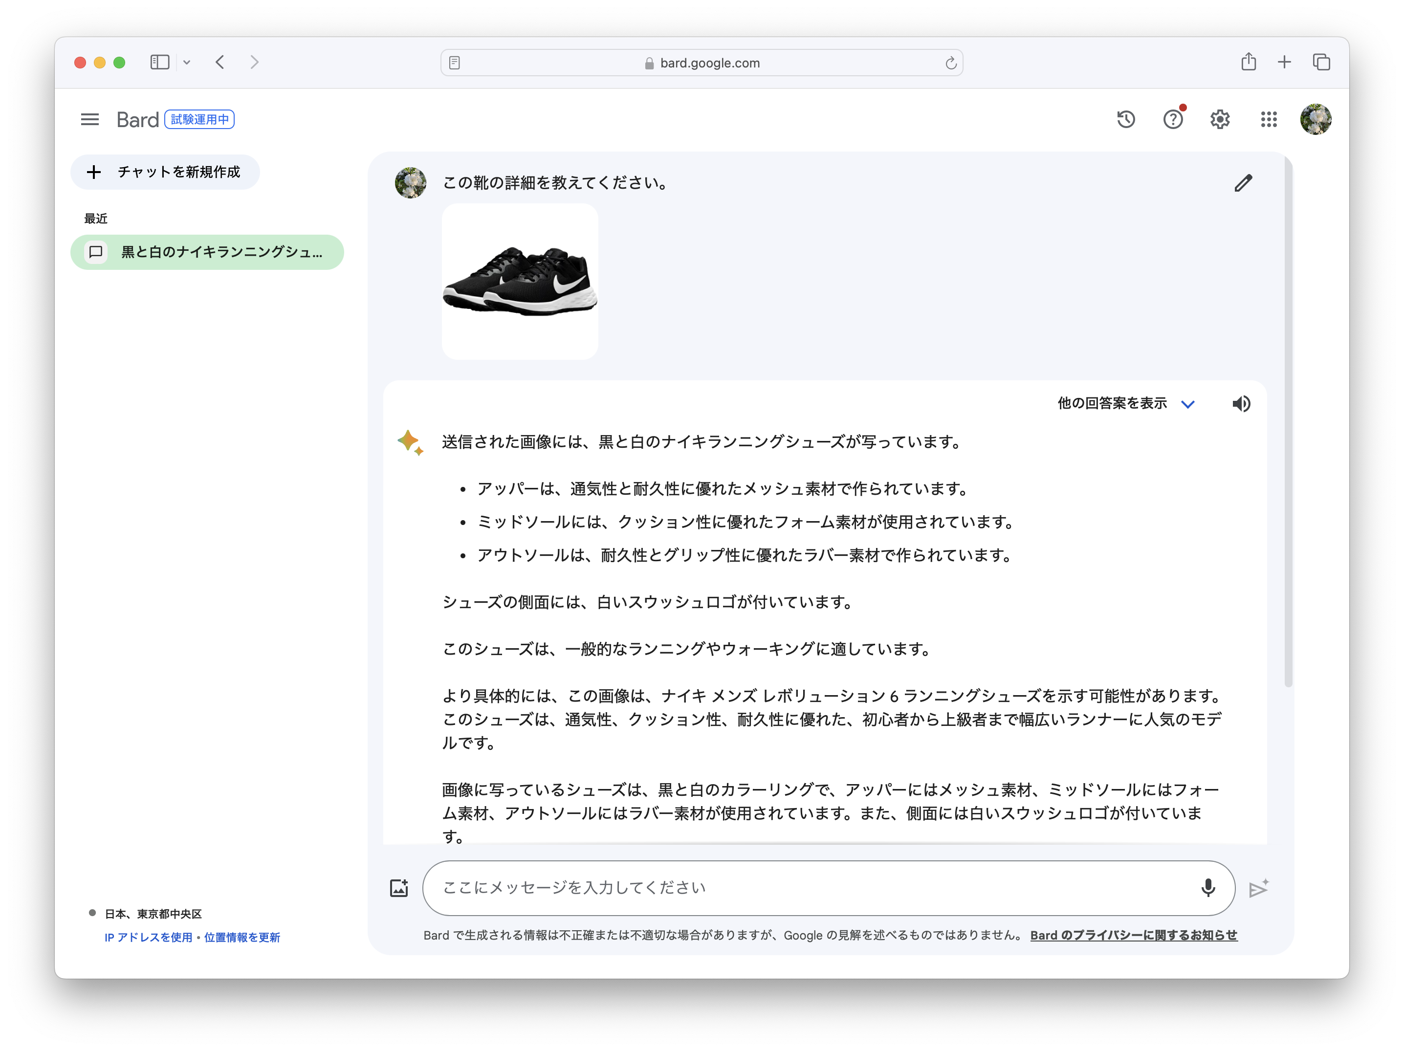Start voice input with the microphone icon
This screenshot has width=1404, height=1051.
(1208, 888)
